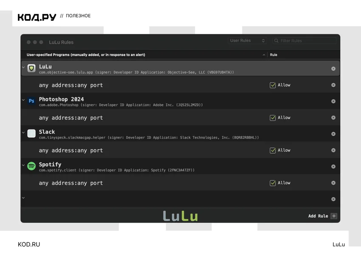Click the com.spotify.client signer text
The height and width of the screenshot is (257, 361).
pyautogui.click(x=117, y=170)
